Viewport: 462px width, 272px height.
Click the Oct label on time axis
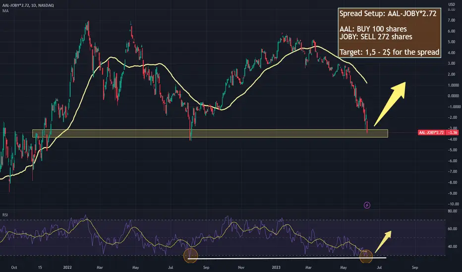tap(14, 268)
